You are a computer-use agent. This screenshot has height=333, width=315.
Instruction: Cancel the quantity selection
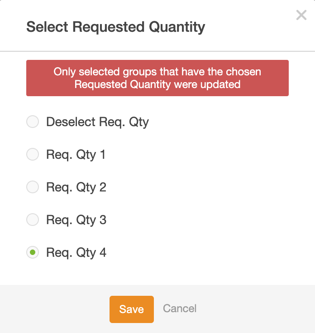tap(180, 309)
